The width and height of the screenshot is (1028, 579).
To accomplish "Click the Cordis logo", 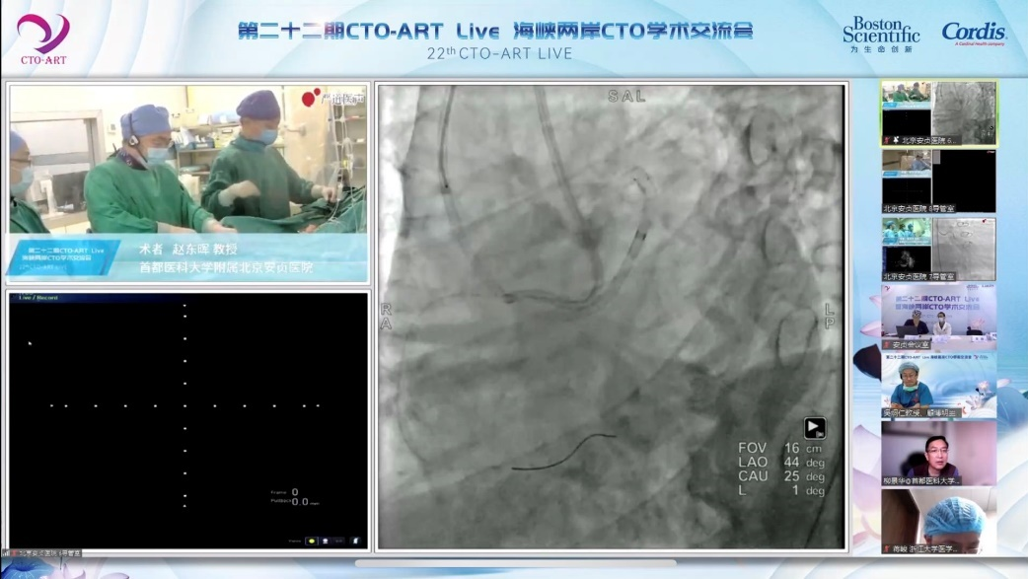I will coord(973,34).
